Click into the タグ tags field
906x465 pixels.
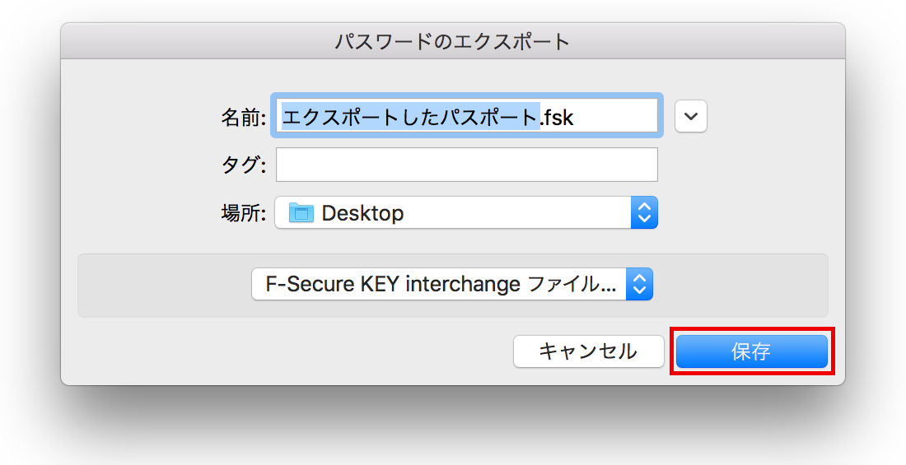(466, 165)
